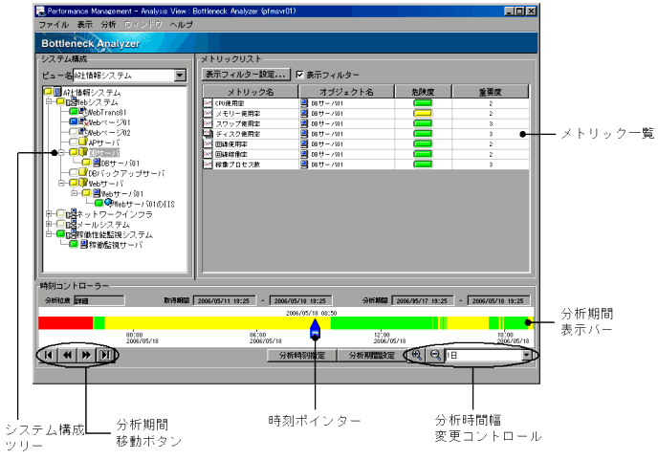The height and width of the screenshot is (460, 658).
Task: Move analysis period forward with fast-forward button
Action: pos(86,355)
